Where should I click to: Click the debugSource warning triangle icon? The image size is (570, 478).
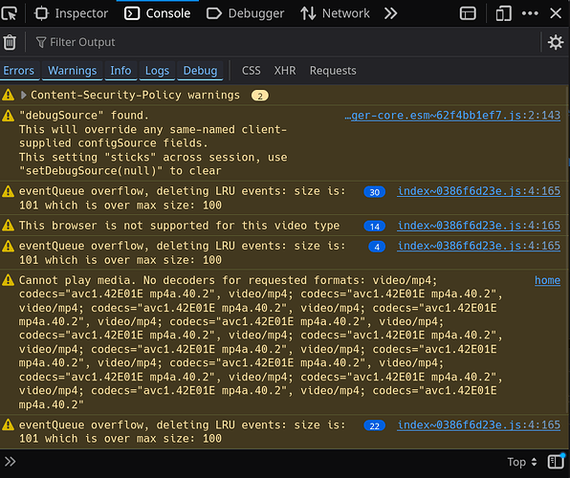[x=8, y=116]
